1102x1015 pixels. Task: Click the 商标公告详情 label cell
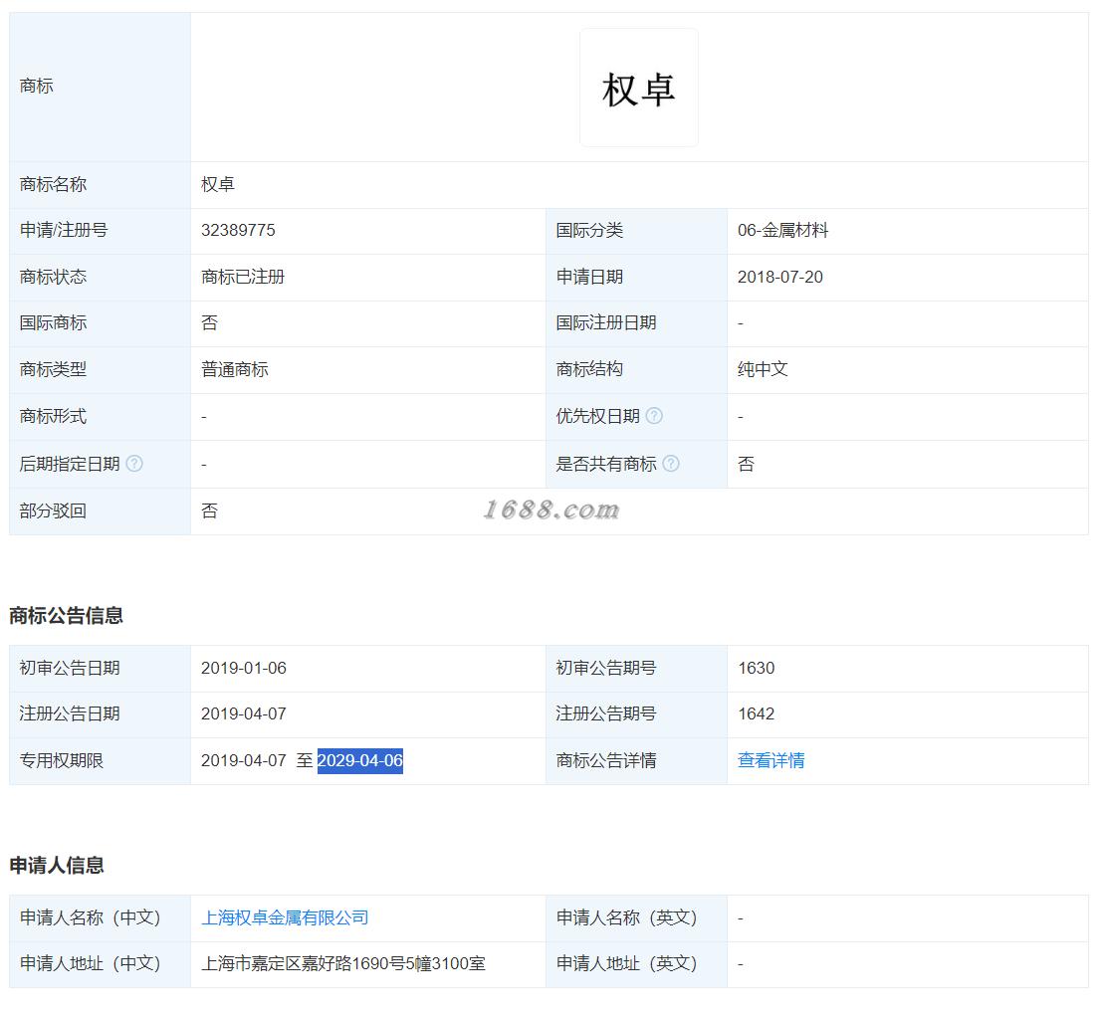pyautogui.click(x=637, y=761)
